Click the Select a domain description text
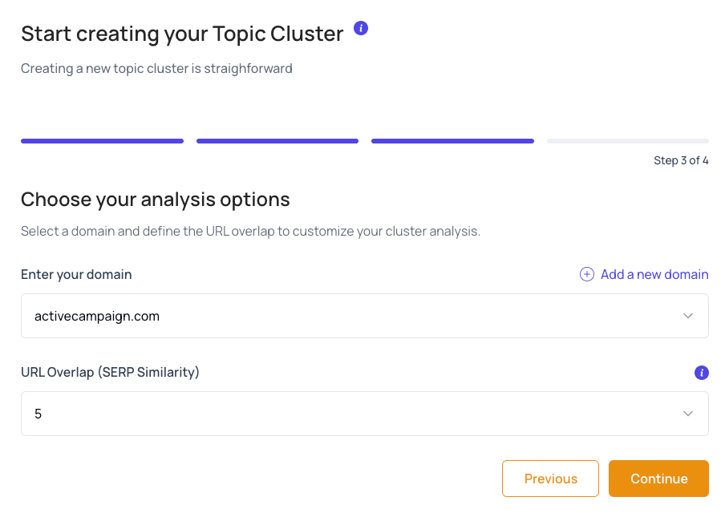Screen dimensions: 725x513 click(250, 232)
